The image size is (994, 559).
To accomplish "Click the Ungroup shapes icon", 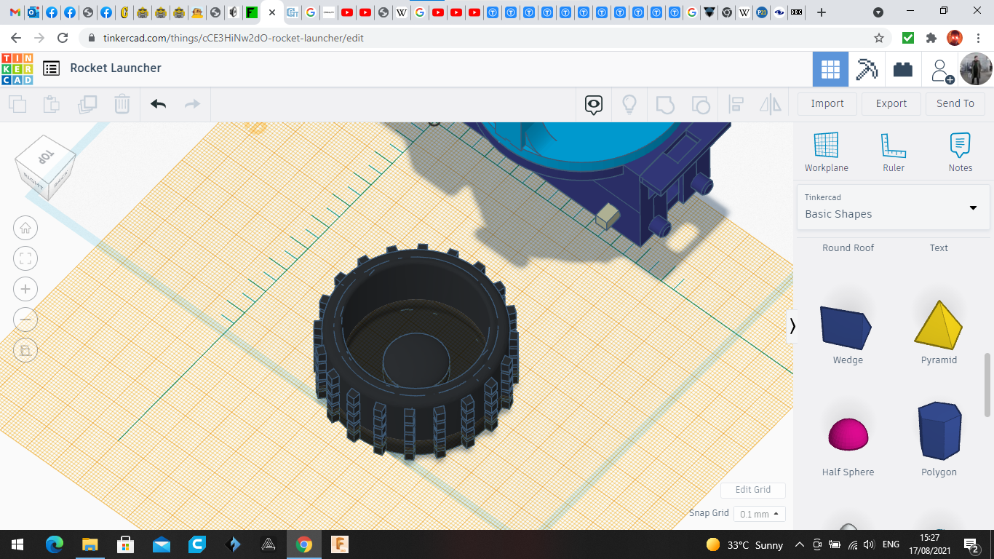I will click(700, 105).
